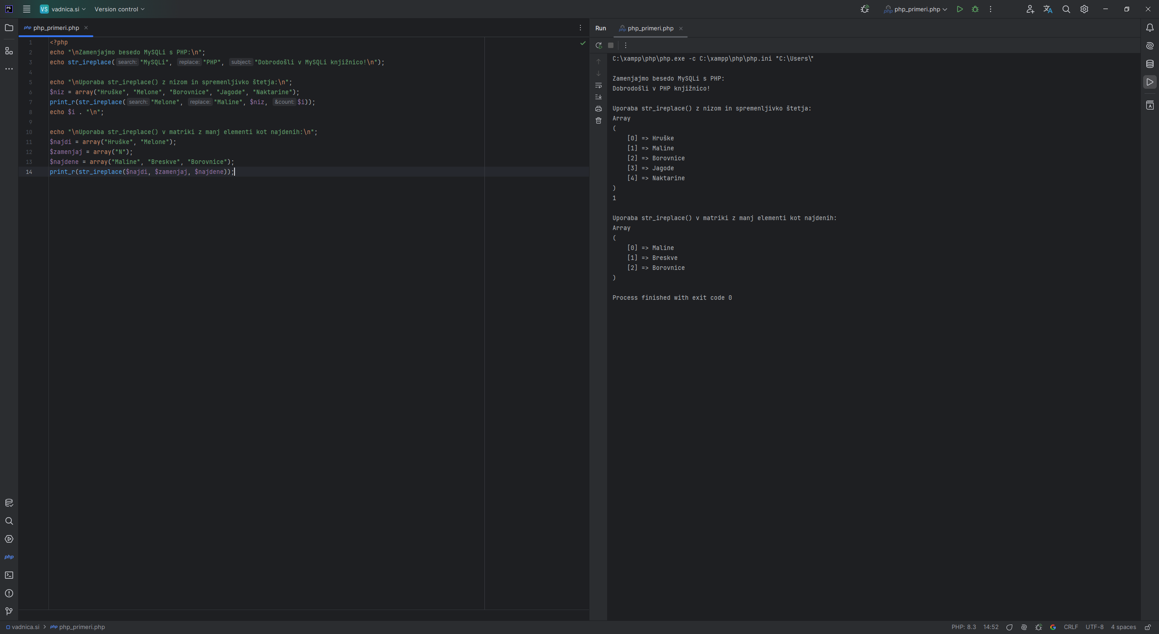
Task: Toggle read-only lock icon in status bar
Action: pyautogui.click(x=1148, y=627)
